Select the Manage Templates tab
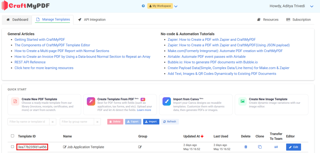Screen dimensions: 320x153 pos(53,20)
